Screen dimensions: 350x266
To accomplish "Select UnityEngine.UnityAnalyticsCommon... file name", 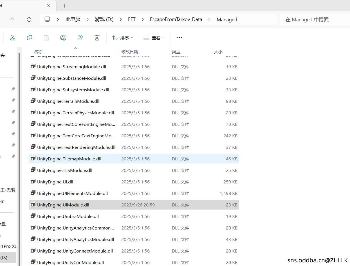I will 75,228.
